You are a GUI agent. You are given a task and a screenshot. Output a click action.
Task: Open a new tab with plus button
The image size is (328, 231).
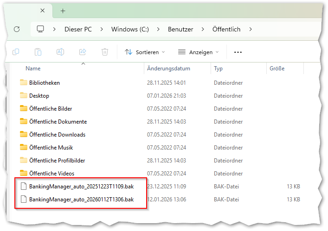click(63, 11)
